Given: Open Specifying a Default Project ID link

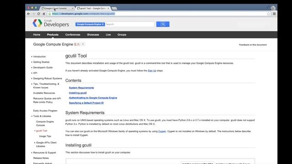Looking at the screenshot, I should point(86,103).
